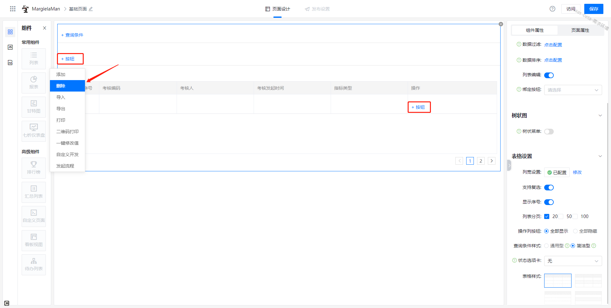
Task: Pick the 报表 component
Action: coord(34,83)
